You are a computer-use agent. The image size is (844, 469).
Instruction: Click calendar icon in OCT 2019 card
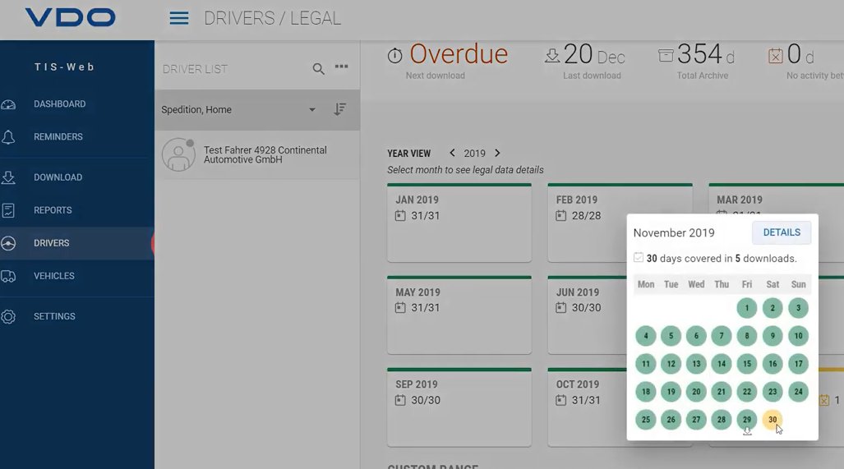(x=560, y=400)
